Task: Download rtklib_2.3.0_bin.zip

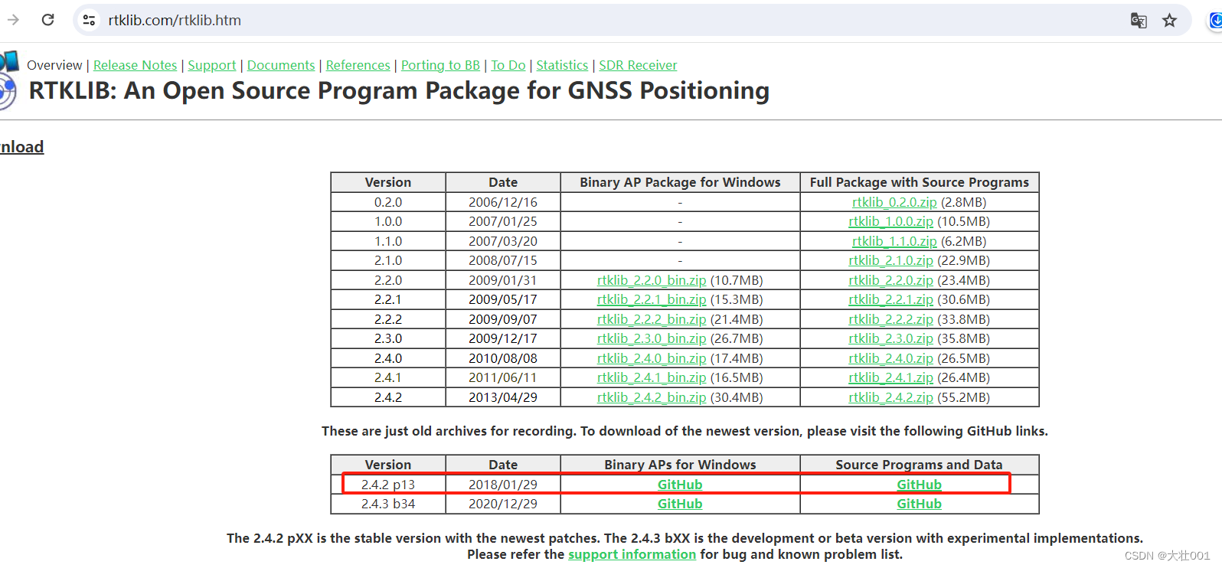Action: point(652,338)
